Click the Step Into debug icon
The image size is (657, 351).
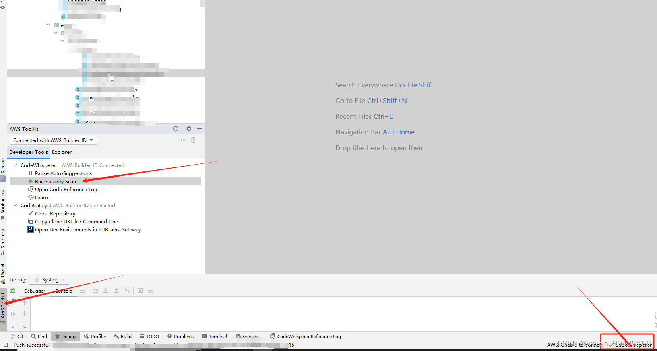106,291
